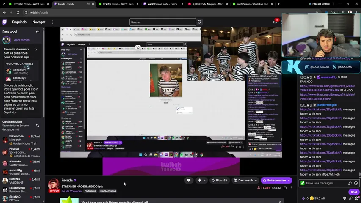Click the chat shield icon
This screenshot has width=361, height=203.
click(x=344, y=198)
